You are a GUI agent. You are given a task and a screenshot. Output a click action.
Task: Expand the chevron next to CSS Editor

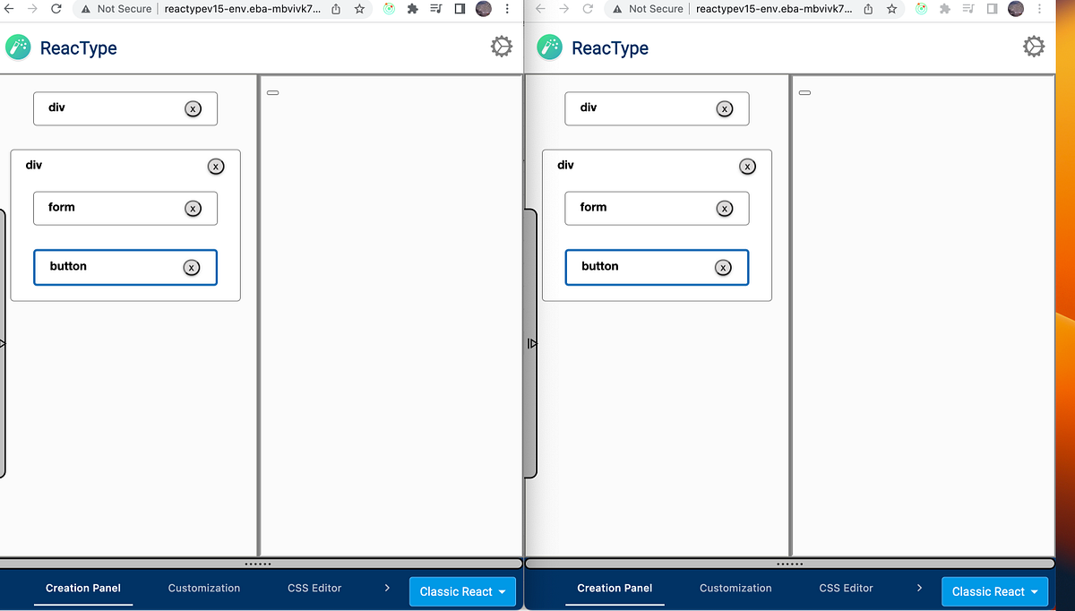(x=387, y=589)
